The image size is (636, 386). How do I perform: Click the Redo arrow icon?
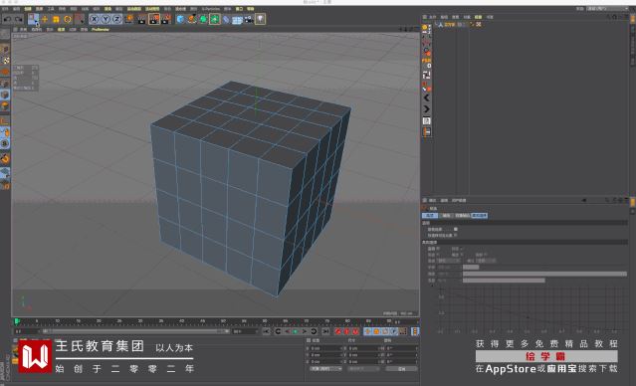pyautogui.click(x=18, y=19)
